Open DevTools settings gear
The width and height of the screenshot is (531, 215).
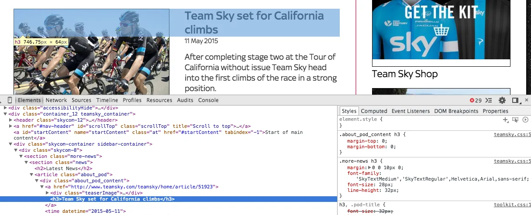tap(502, 100)
